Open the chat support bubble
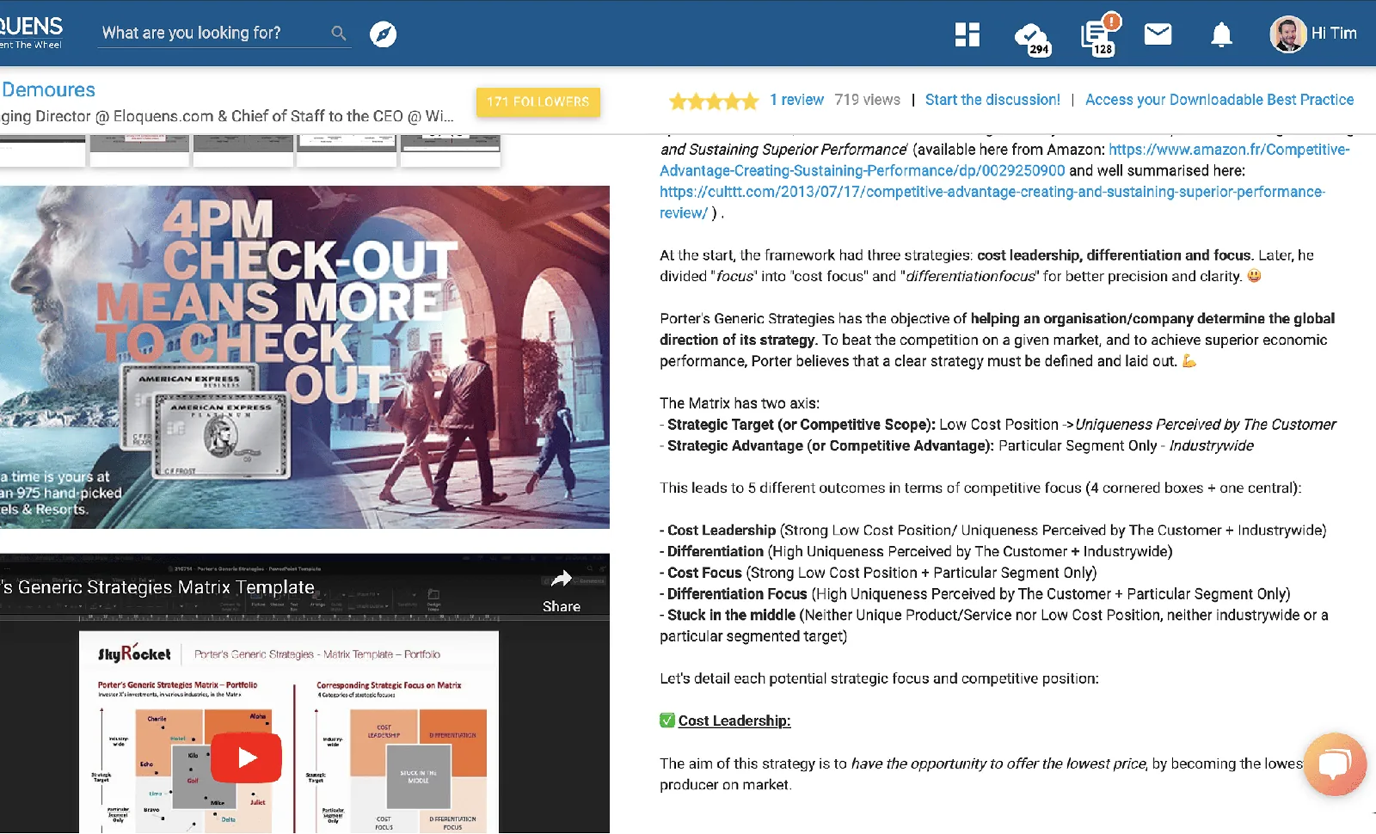 1335,764
